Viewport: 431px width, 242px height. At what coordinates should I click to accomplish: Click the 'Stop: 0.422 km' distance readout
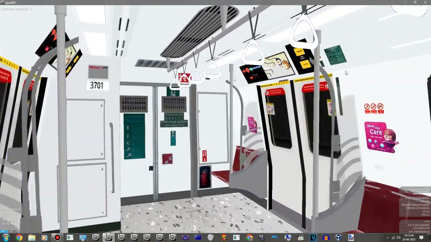[11, 209]
